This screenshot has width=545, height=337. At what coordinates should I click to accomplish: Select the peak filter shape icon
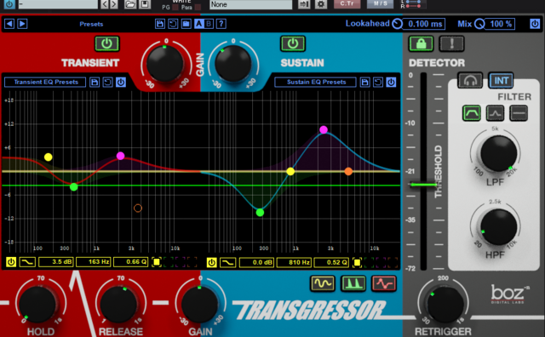click(495, 113)
